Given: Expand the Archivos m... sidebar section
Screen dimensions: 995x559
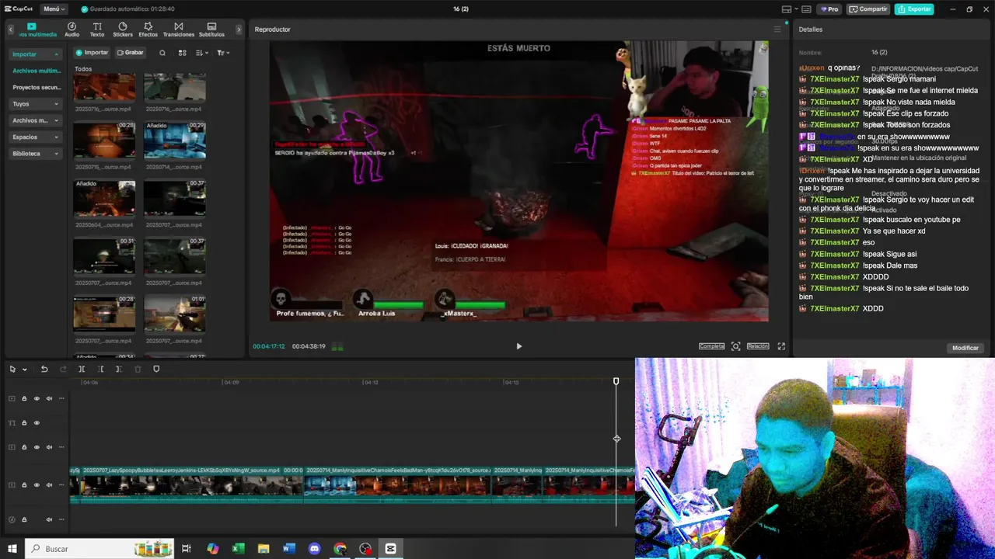Looking at the screenshot, I should [x=36, y=120].
